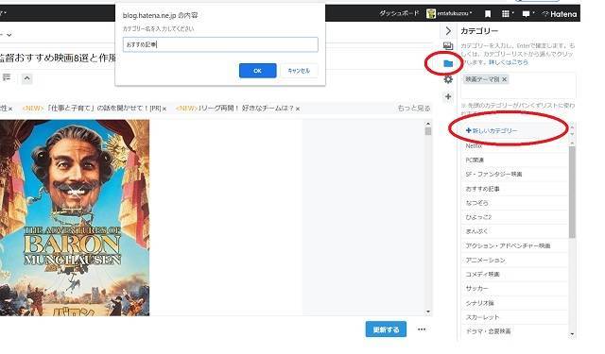This screenshot has width=605, height=354.
Task: Click the editor scrollbar down arrow
Action: click(x=428, y=312)
